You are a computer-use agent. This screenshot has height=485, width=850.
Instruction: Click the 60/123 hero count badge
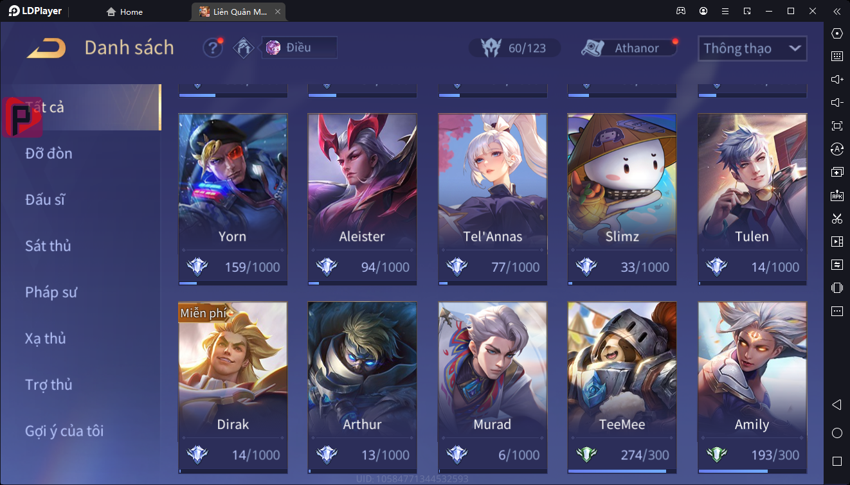point(514,48)
